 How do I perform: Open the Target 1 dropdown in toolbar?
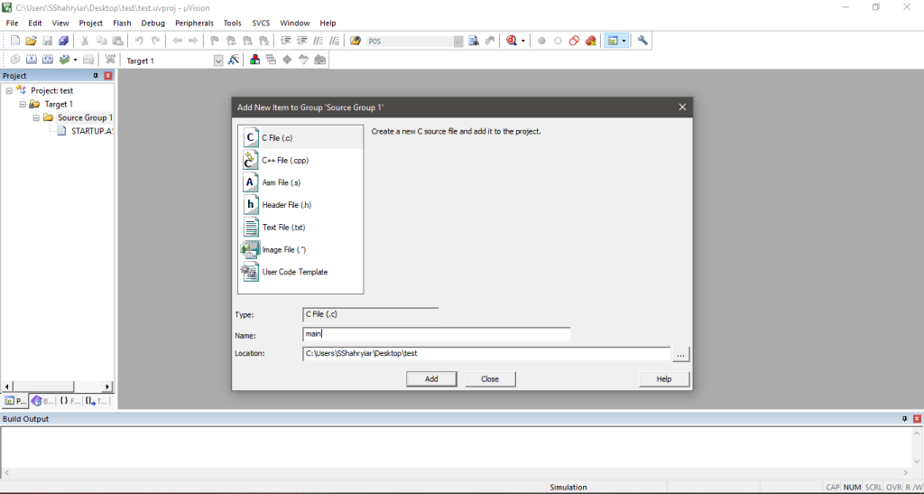[217, 61]
